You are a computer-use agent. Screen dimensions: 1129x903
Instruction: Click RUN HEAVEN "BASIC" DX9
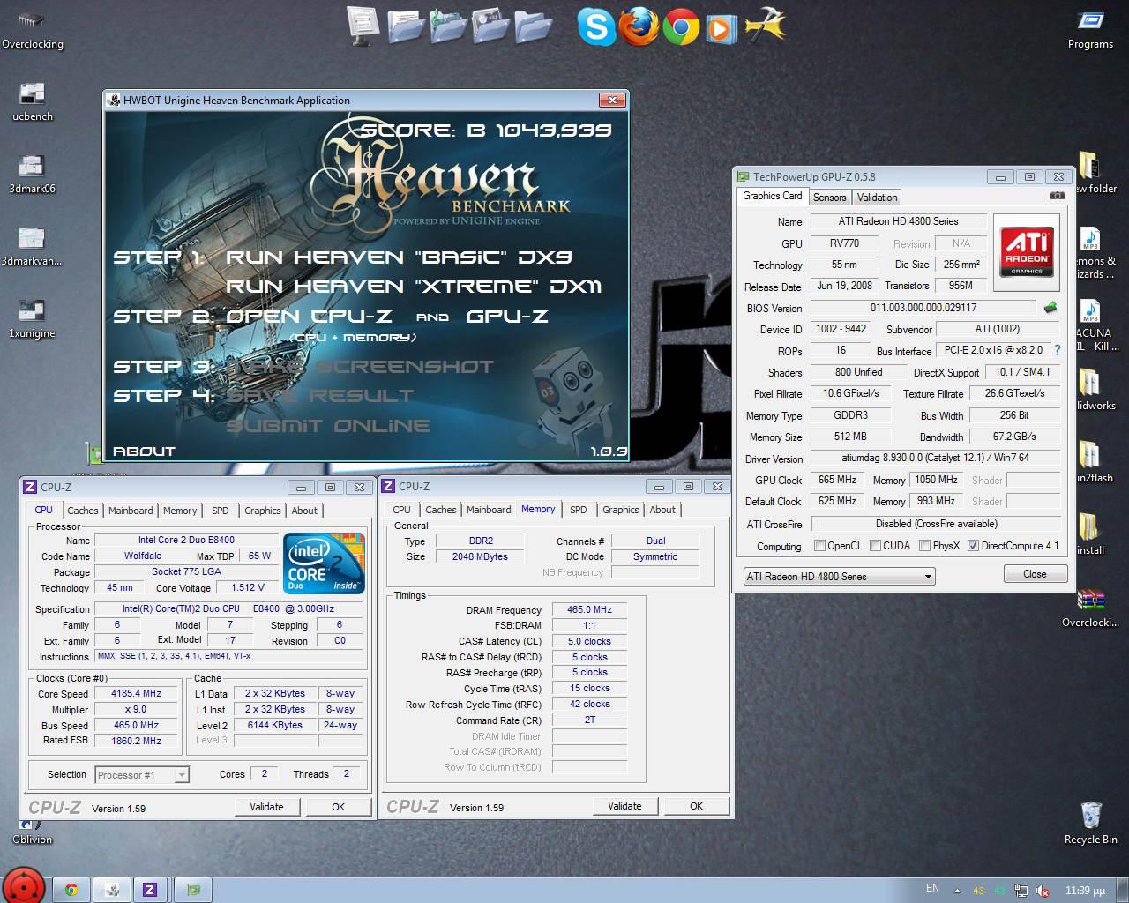click(x=399, y=257)
